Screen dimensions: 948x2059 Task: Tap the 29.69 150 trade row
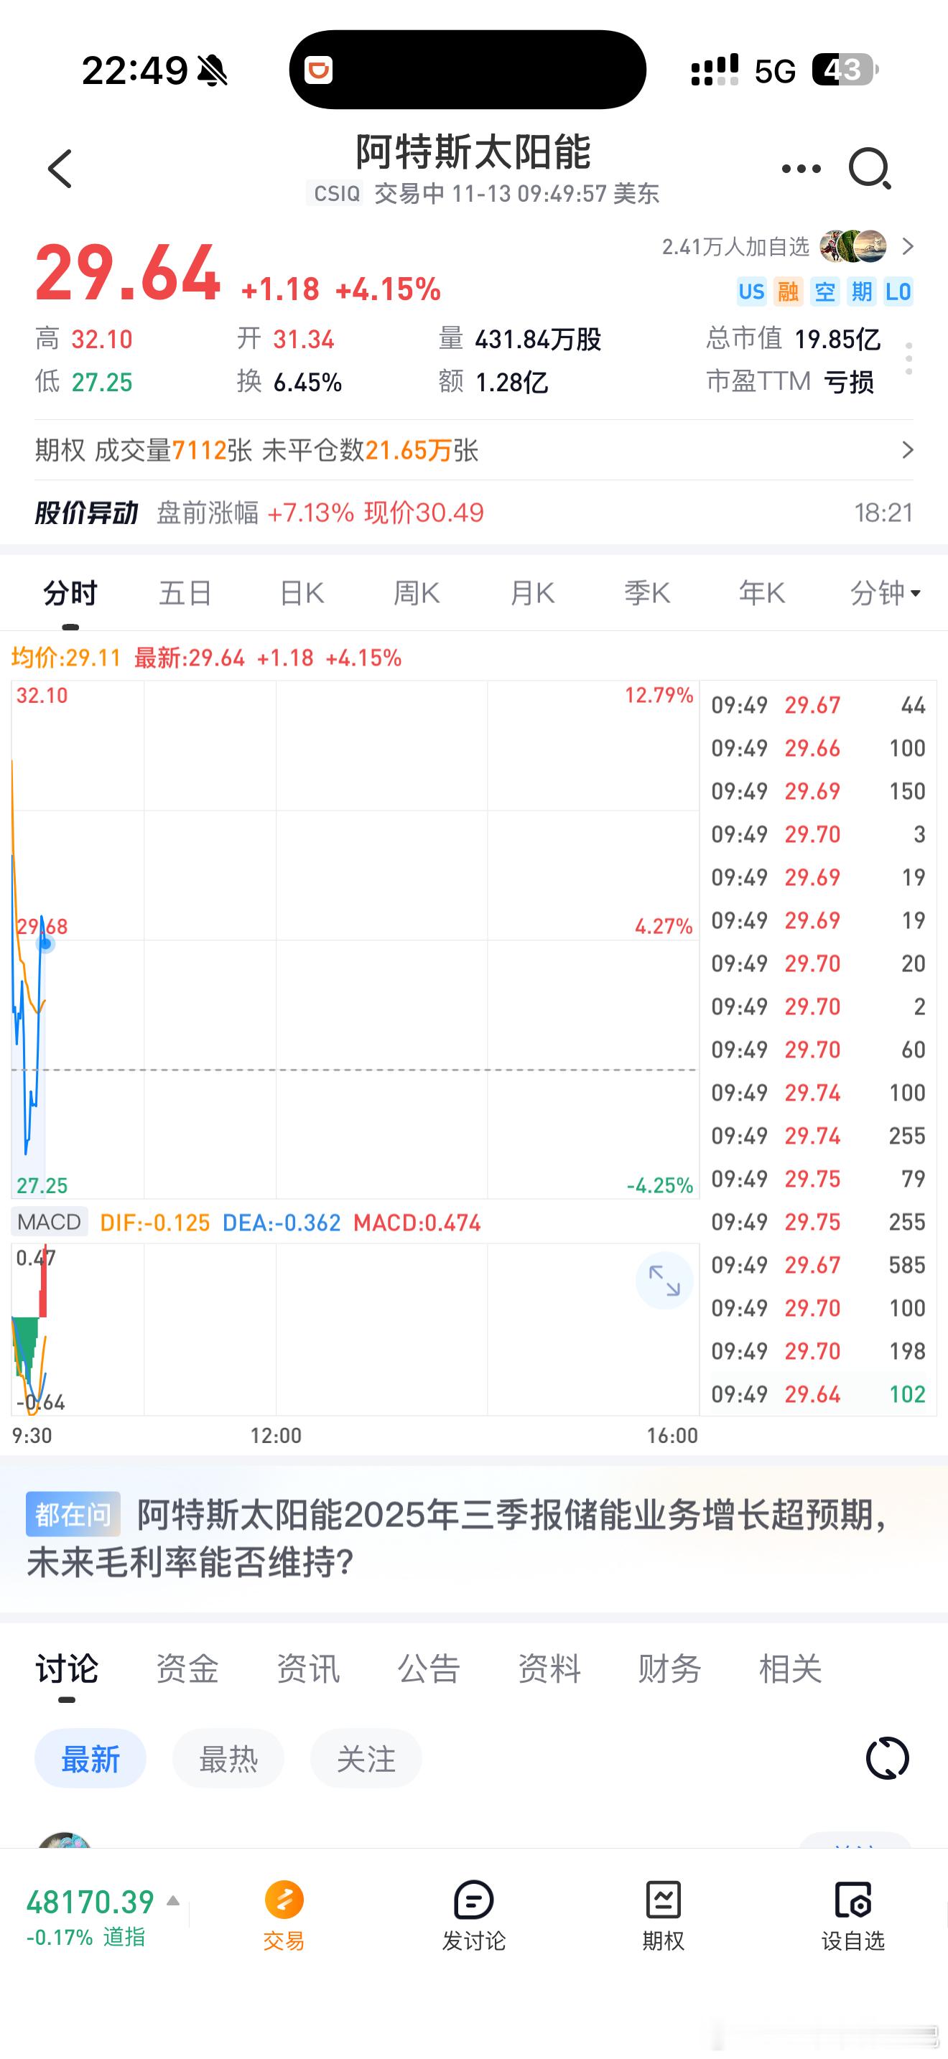tap(819, 790)
